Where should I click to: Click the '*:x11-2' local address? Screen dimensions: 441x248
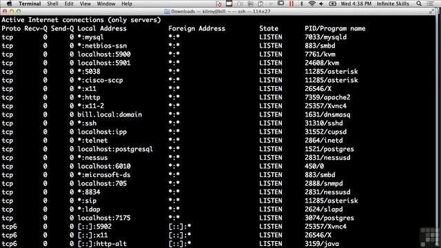tap(91, 106)
